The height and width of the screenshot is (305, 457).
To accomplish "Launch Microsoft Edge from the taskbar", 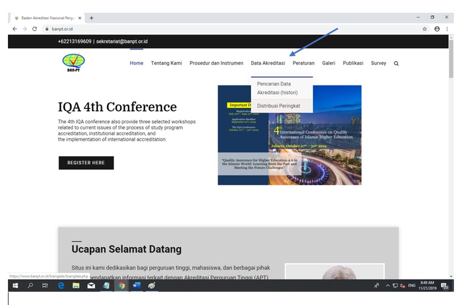I will coord(61,285).
